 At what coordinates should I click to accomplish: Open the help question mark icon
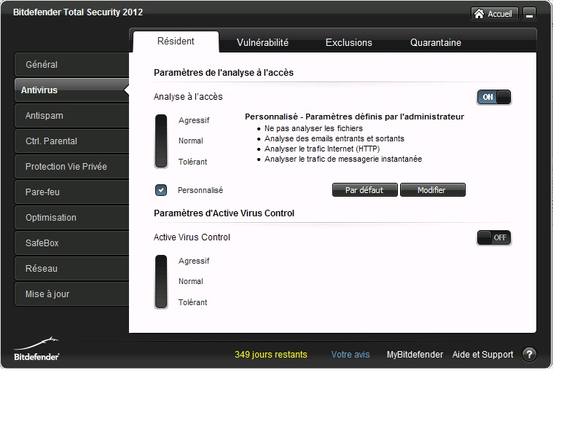pyautogui.click(x=529, y=355)
